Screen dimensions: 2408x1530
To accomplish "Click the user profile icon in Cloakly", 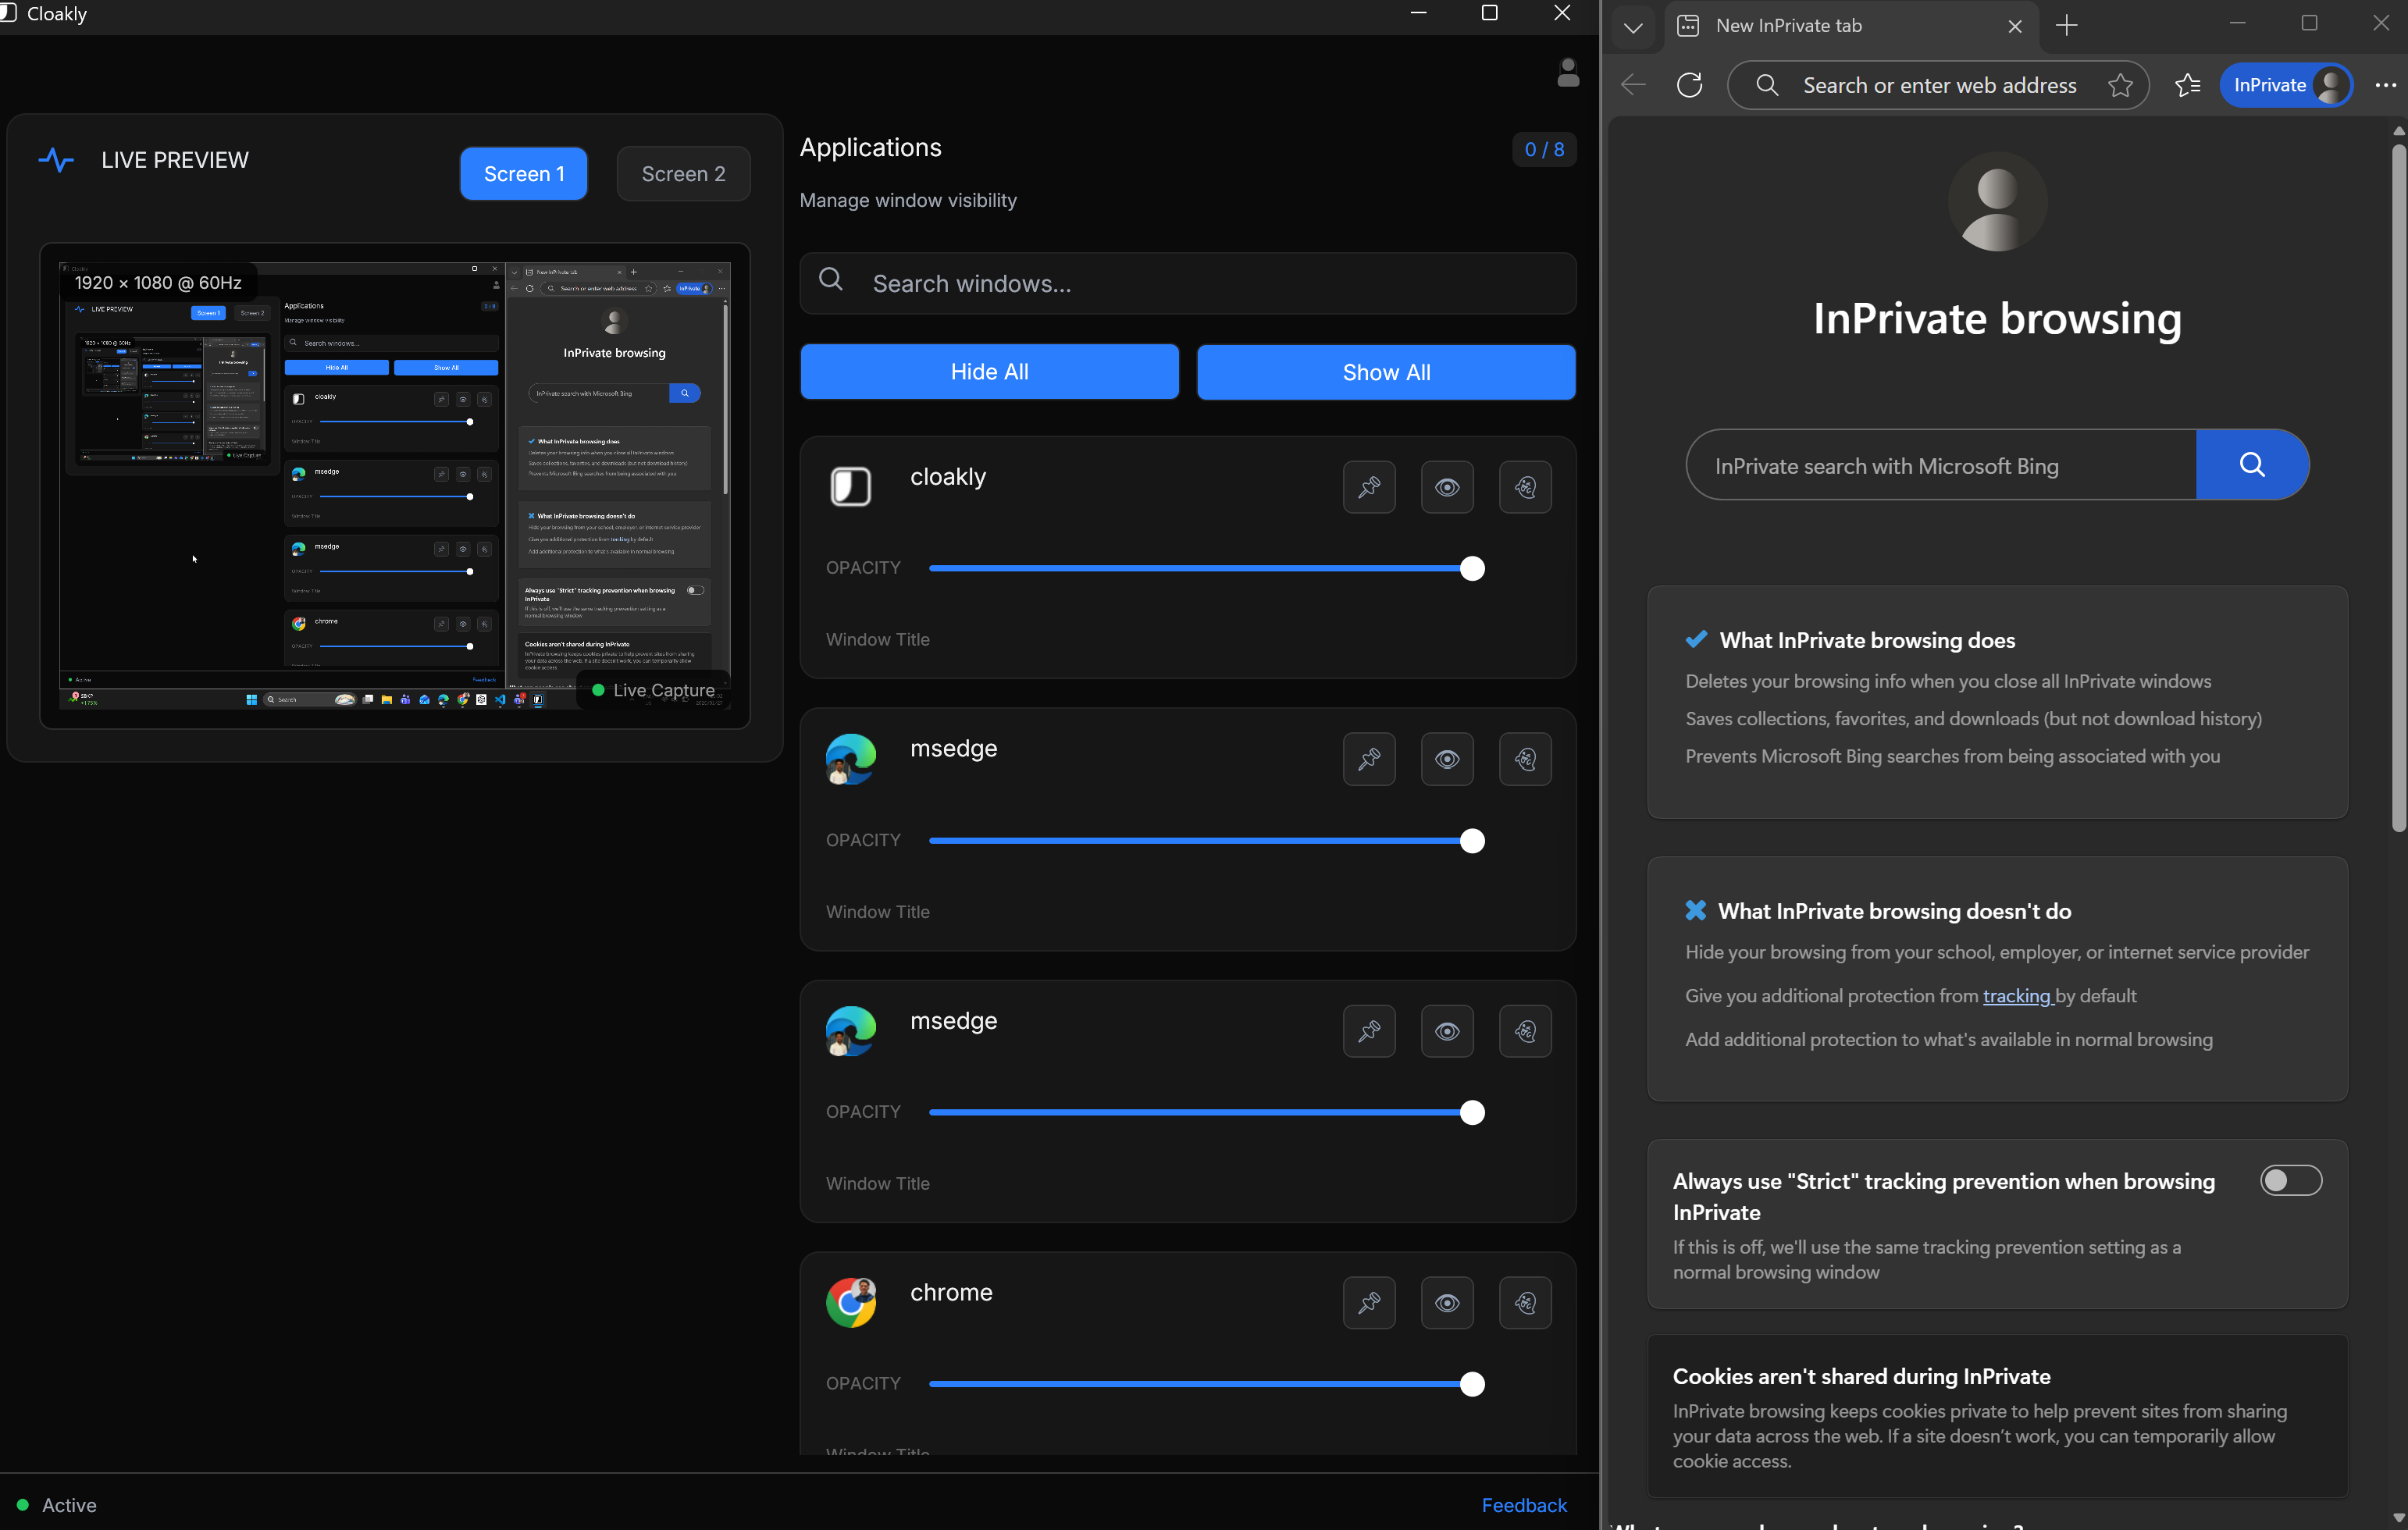I will (1567, 72).
